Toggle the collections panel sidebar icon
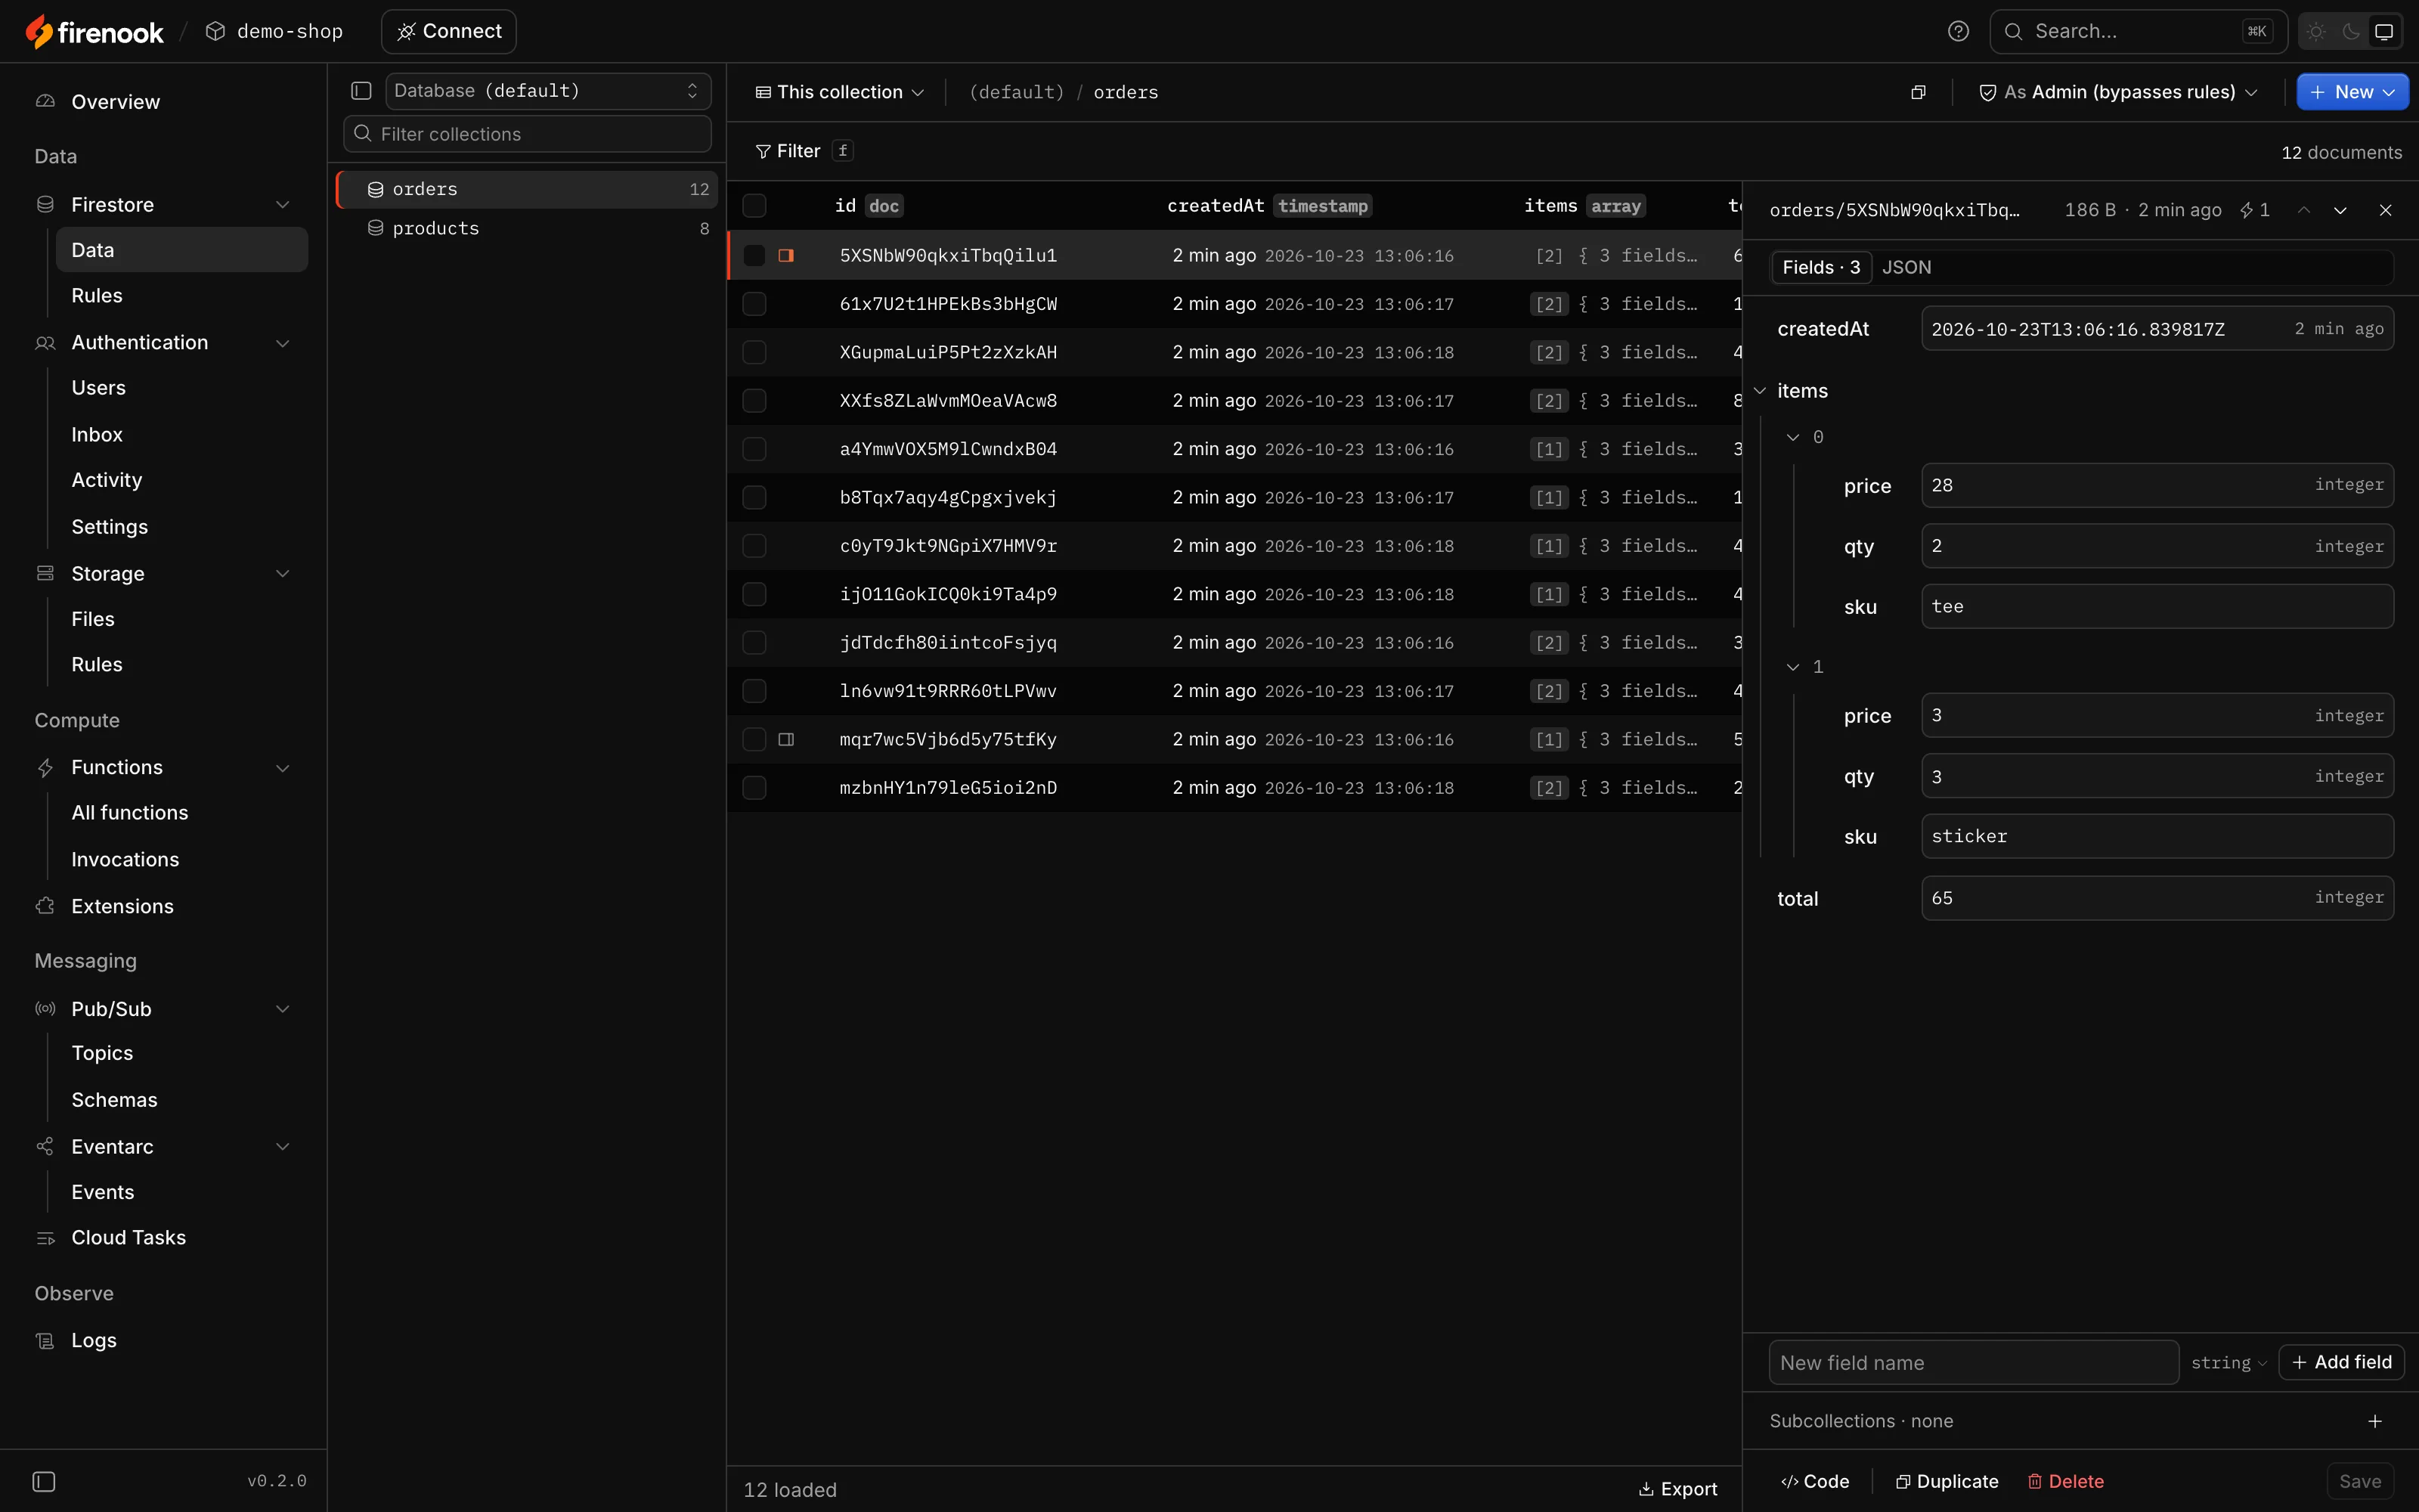The width and height of the screenshot is (2419, 1512). (361, 91)
